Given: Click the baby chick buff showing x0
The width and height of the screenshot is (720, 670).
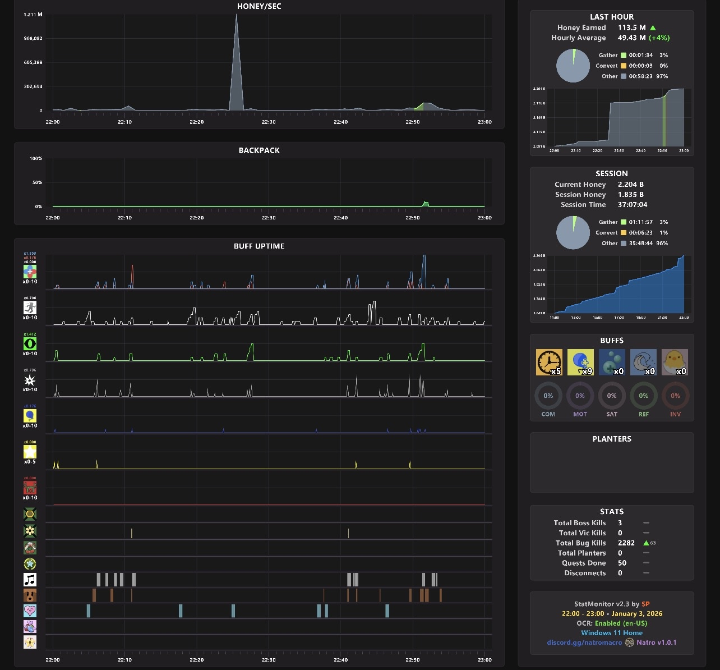Looking at the screenshot, I should [x=675, y=362].
